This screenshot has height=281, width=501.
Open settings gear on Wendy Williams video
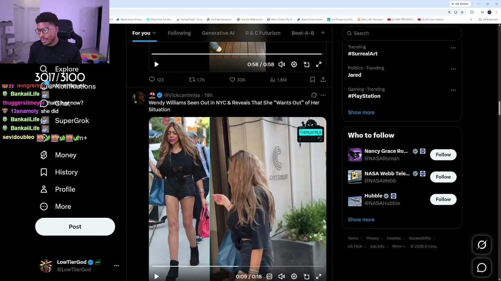(294, 276)
